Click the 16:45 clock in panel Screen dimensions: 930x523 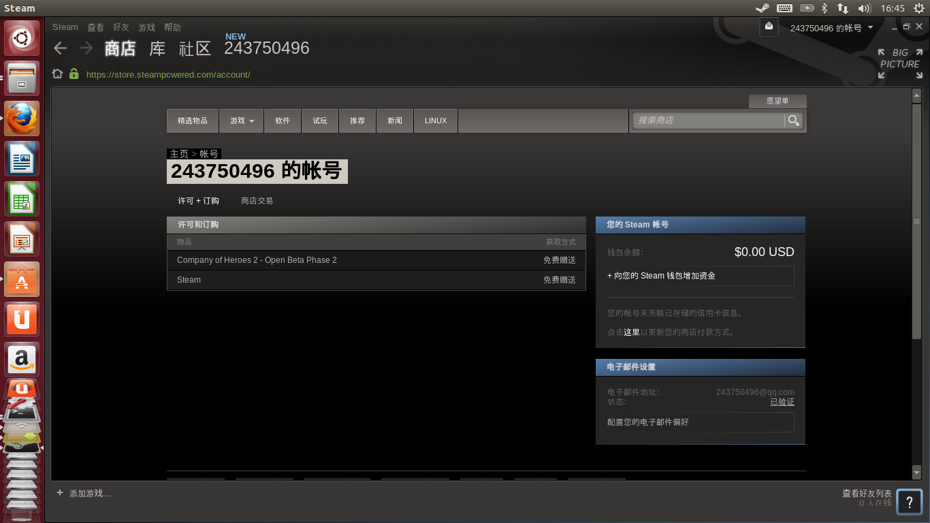pos(893,8)
